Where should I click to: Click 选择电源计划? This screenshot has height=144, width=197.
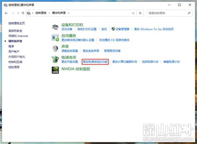tap(150, 62)
